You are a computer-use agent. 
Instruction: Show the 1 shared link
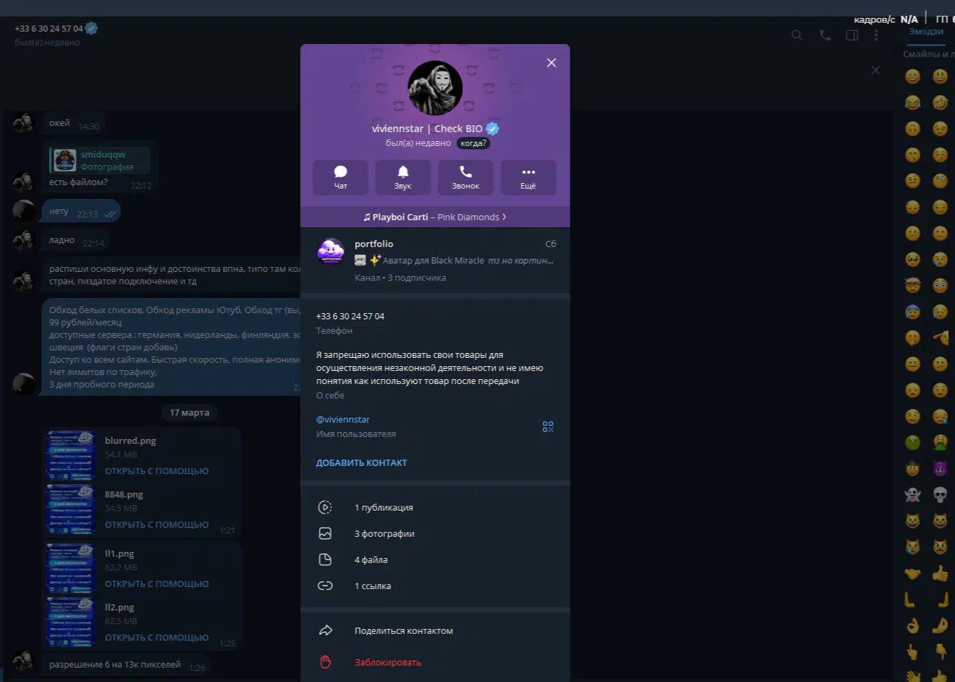point(372,586)
